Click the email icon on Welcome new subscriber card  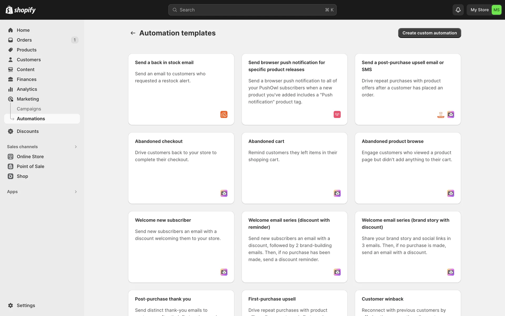(224, 272)
